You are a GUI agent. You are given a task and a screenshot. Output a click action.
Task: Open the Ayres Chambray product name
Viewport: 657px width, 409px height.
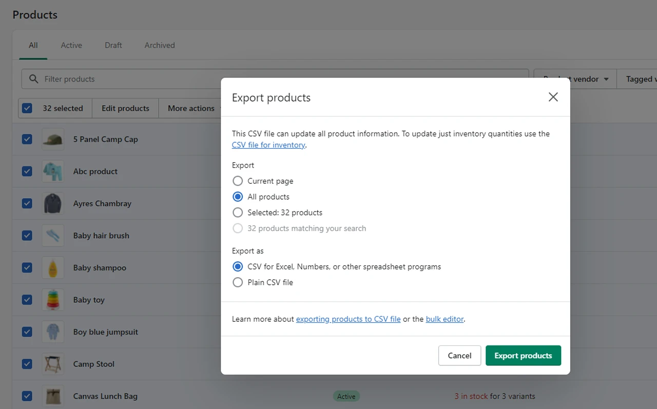[x=102, y=203]
